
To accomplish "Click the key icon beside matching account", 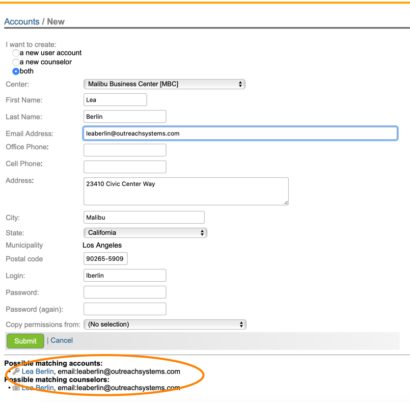I will [x=16, y=372].
